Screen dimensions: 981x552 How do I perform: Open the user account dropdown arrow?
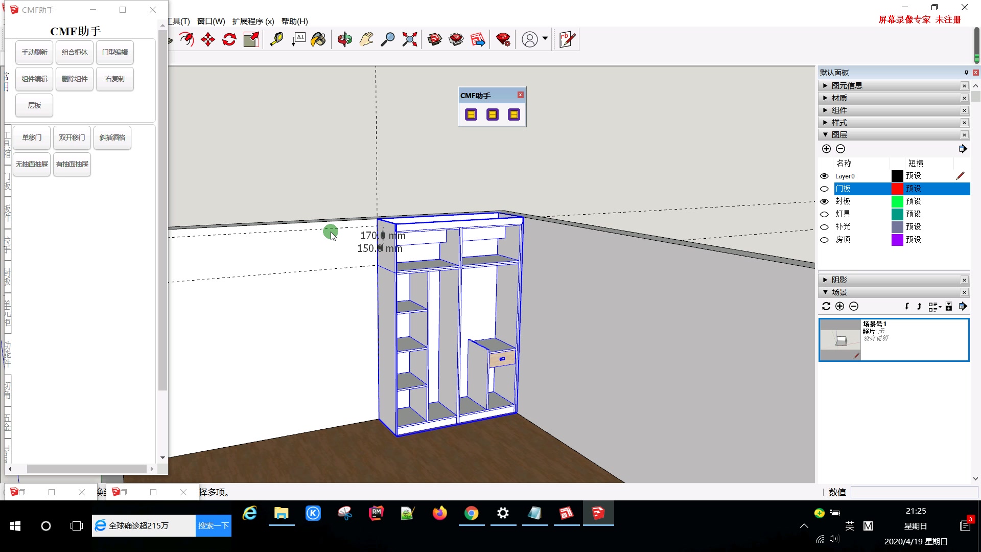click(545, 38)
